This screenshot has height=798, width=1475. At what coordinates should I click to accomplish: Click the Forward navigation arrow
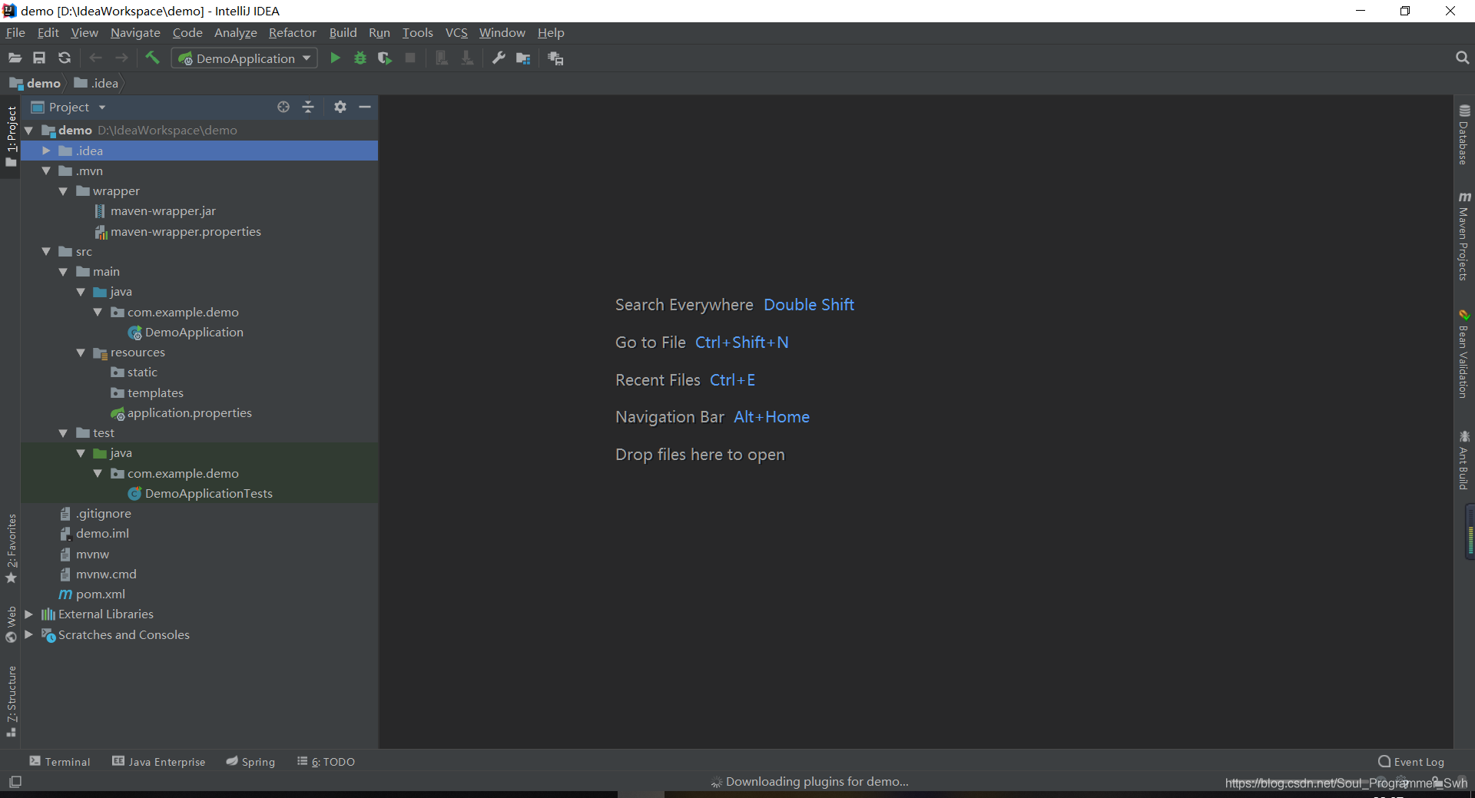[121, 58]
